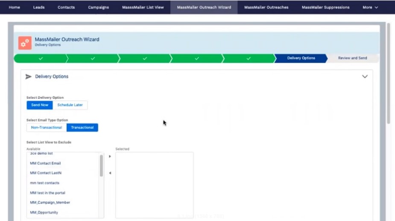Click the fifth completed checkmark step
Image resolution: width=395 pixels, height=221 pixels.
(x=249, y=58)
